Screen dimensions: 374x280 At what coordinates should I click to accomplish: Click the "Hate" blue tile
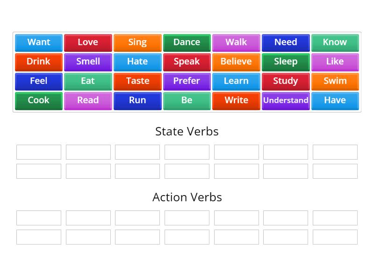click(x=137, y=62)
